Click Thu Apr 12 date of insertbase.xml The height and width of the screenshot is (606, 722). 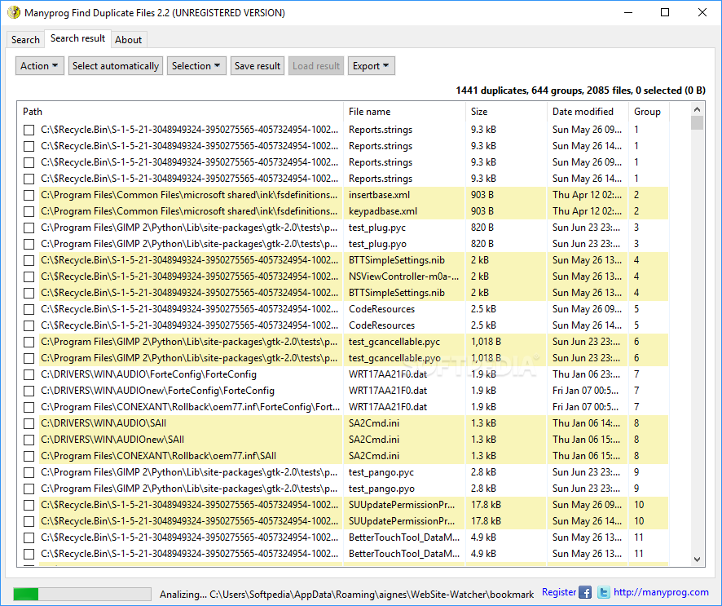[x=587, y=195]
